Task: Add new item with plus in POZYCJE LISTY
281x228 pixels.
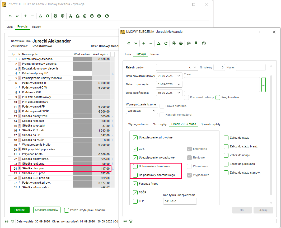Action: coord(25,16)
